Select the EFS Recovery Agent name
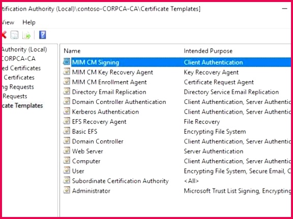Viewport: 293px width, 219px height. click(x=99, y=122)
